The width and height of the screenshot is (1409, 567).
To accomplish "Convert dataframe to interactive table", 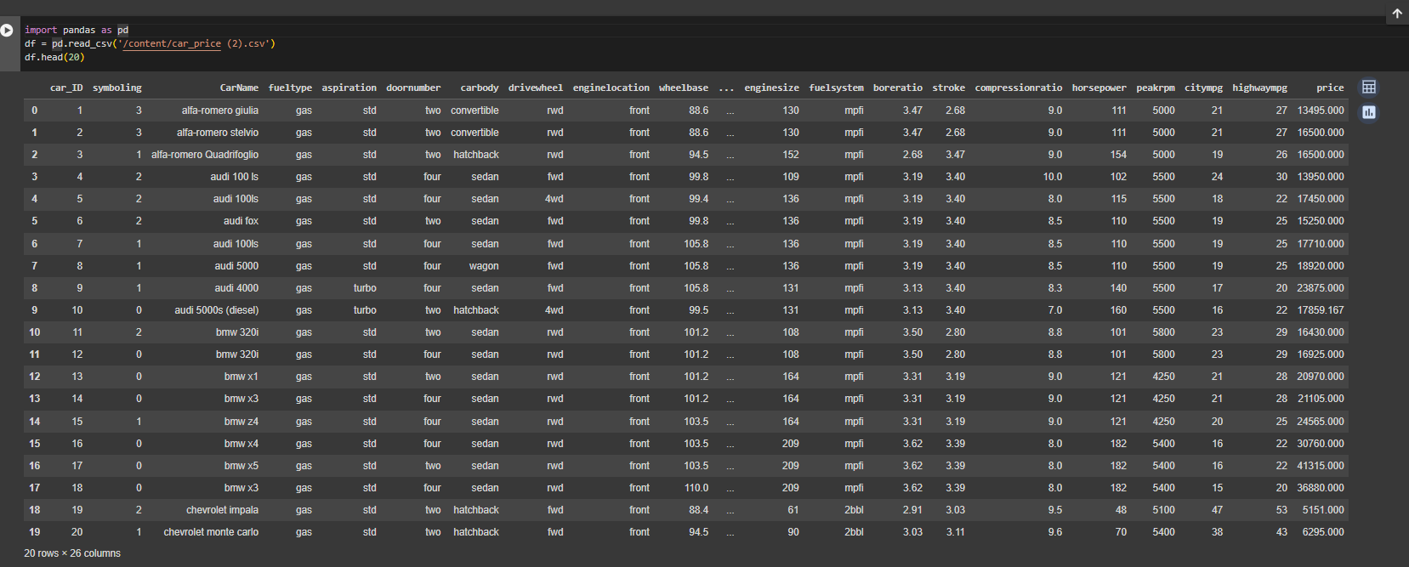I will pyautogui.click(x=1369, y=87).
